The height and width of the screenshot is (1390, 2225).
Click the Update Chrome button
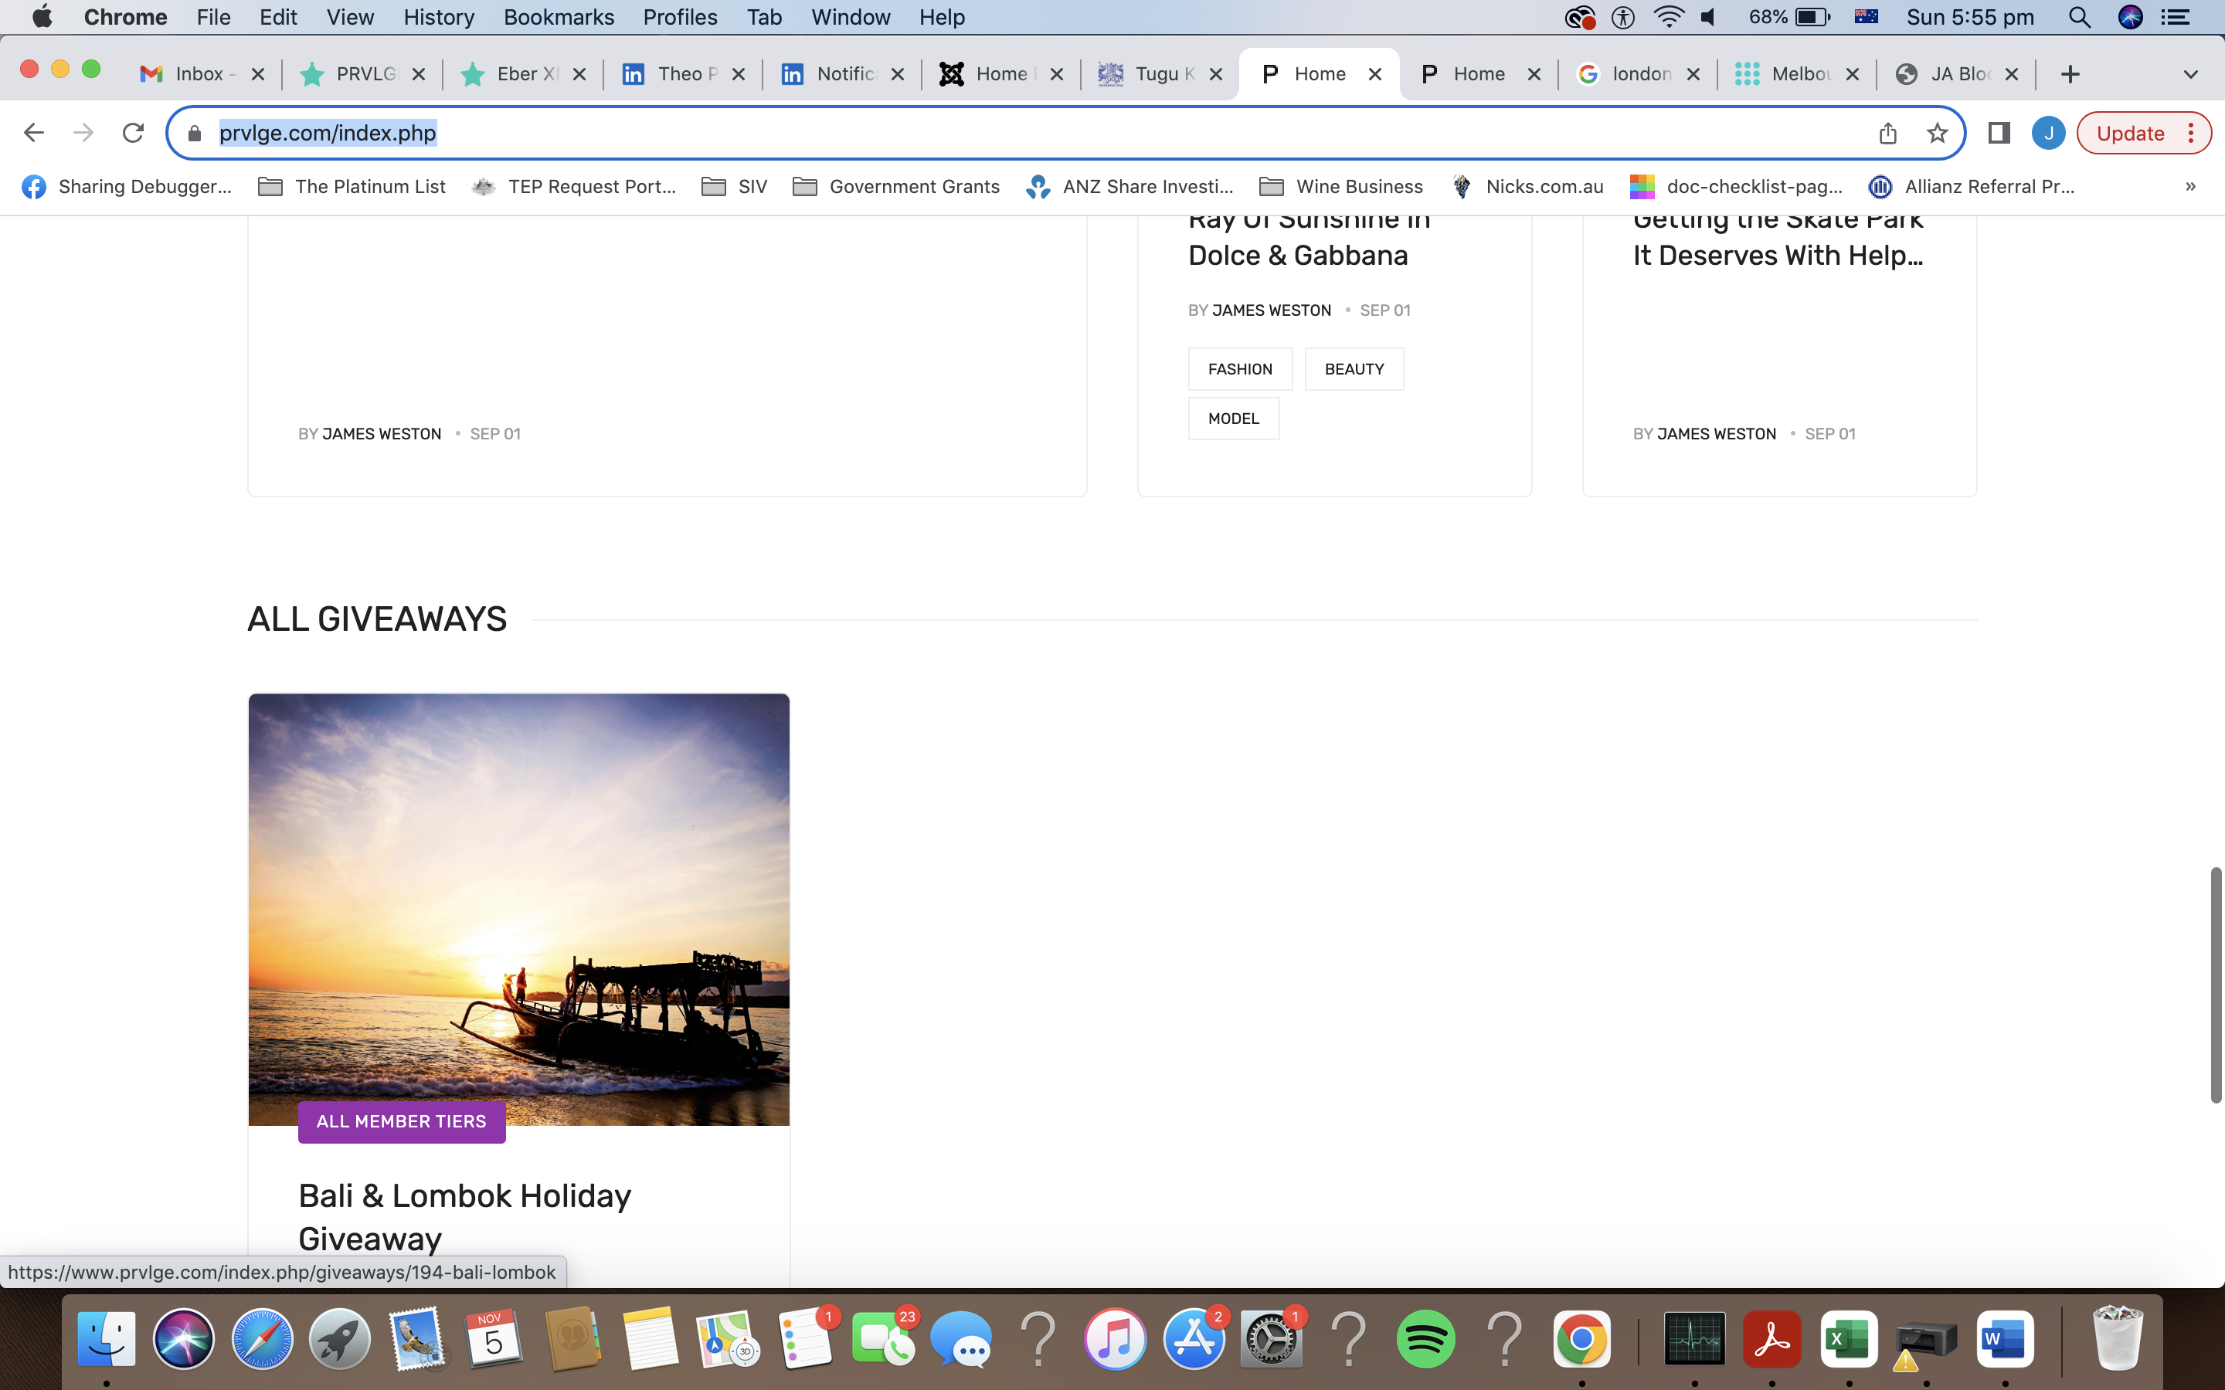(x=2129, y=134)
